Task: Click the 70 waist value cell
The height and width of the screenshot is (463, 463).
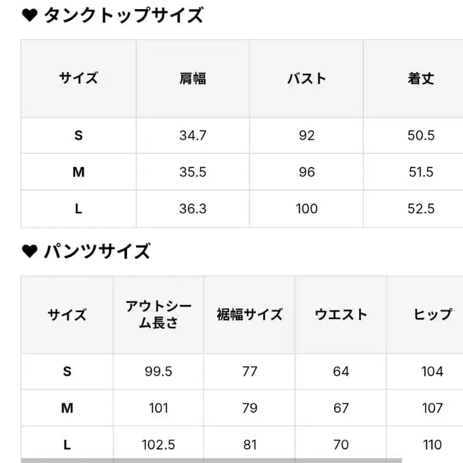Action: point(341,445)
